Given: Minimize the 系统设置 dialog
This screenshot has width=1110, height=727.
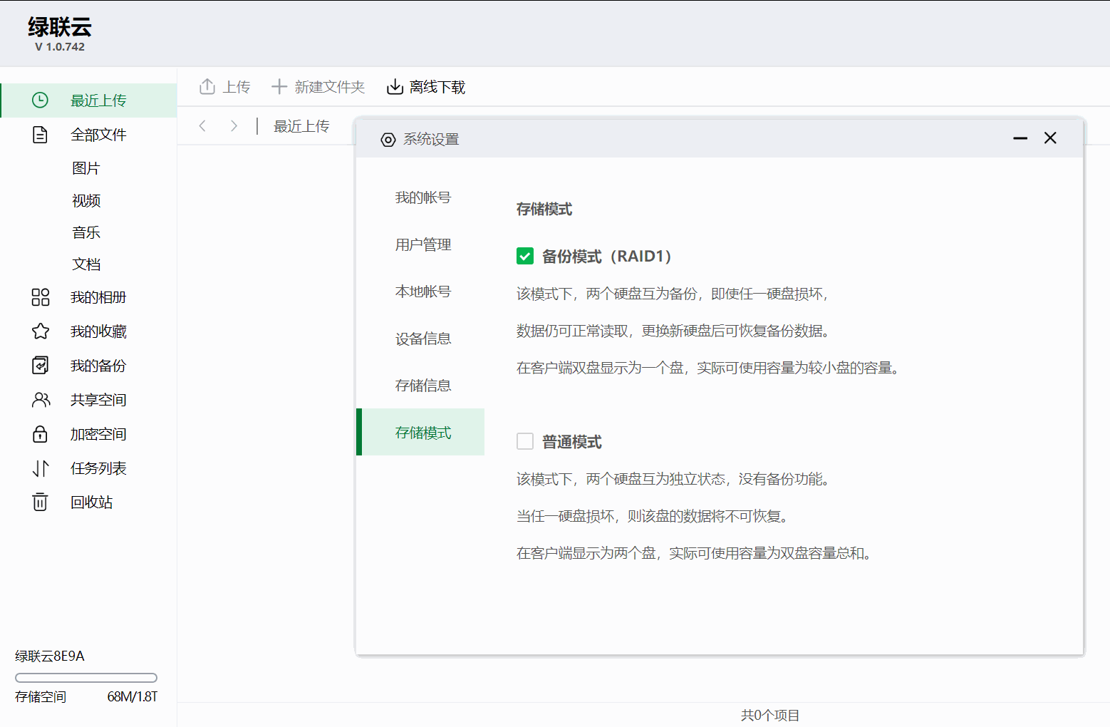Looking at the screenshot, I should [x=1020, y=138].
